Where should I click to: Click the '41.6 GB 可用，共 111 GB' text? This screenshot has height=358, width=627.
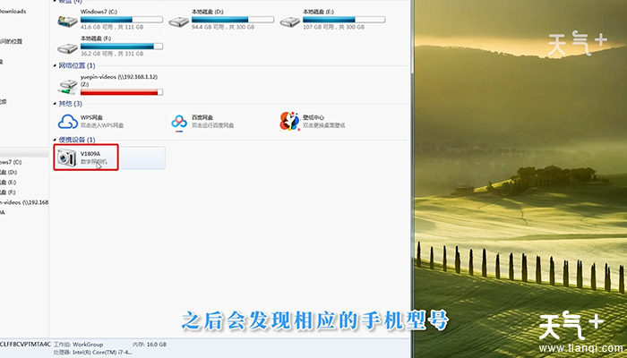click(x=112, y=27)
